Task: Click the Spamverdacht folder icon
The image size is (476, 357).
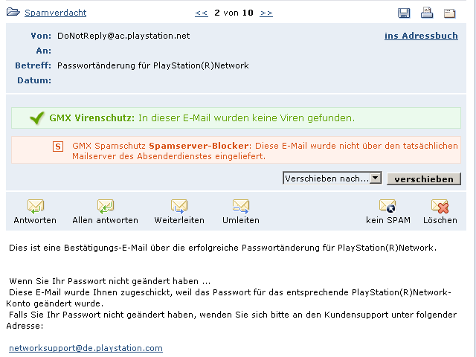Action: click(x=13, y=13)
